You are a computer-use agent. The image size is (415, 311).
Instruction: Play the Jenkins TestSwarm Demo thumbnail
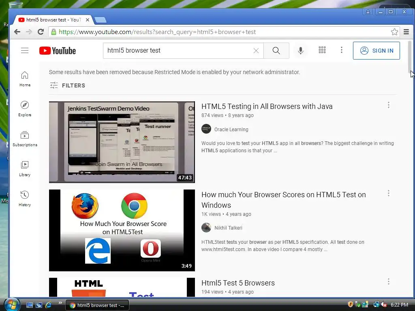pos(122,142)
